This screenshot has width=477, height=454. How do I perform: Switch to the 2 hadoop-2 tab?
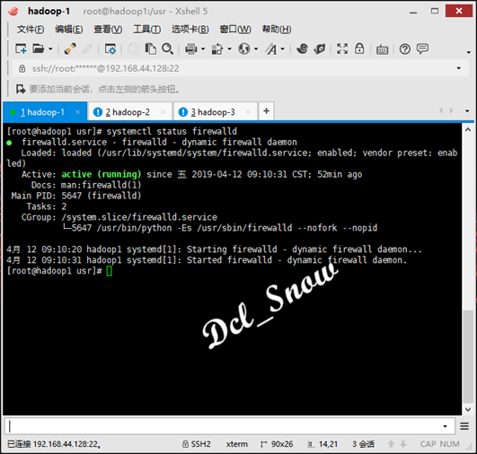tap(130, 112)
